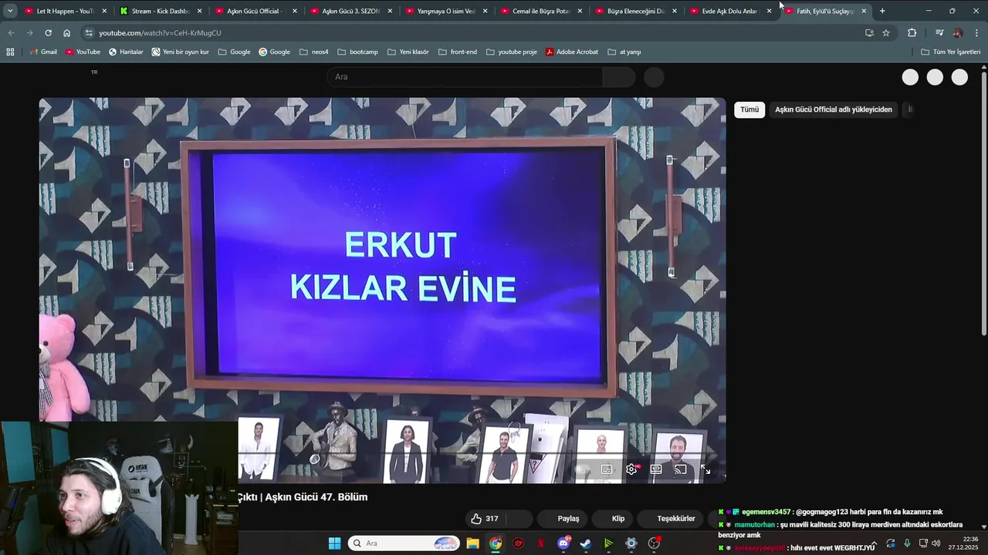Expand bootcamp bookmark folder
This screenshot has height=555, width=988.
(x=357, y=52)
